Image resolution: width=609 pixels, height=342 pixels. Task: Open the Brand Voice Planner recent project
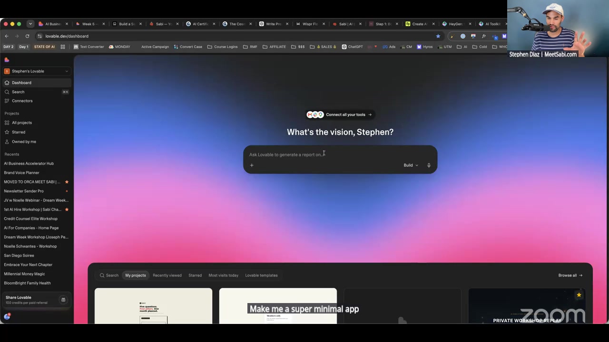[22, 173]
